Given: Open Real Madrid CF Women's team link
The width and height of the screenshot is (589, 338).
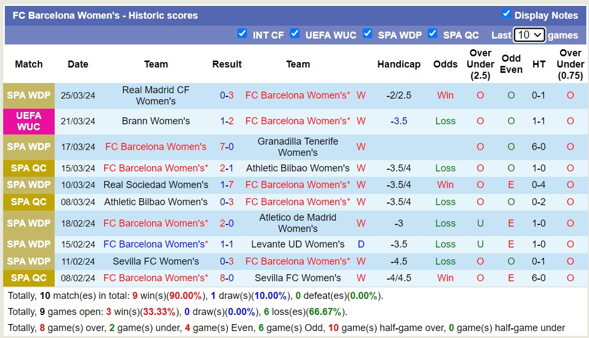Looking at the screenshot, I should coord(156,95).
